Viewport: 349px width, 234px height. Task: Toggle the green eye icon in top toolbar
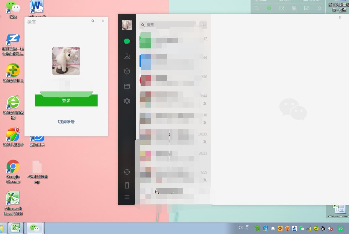[x=269, y=8]
